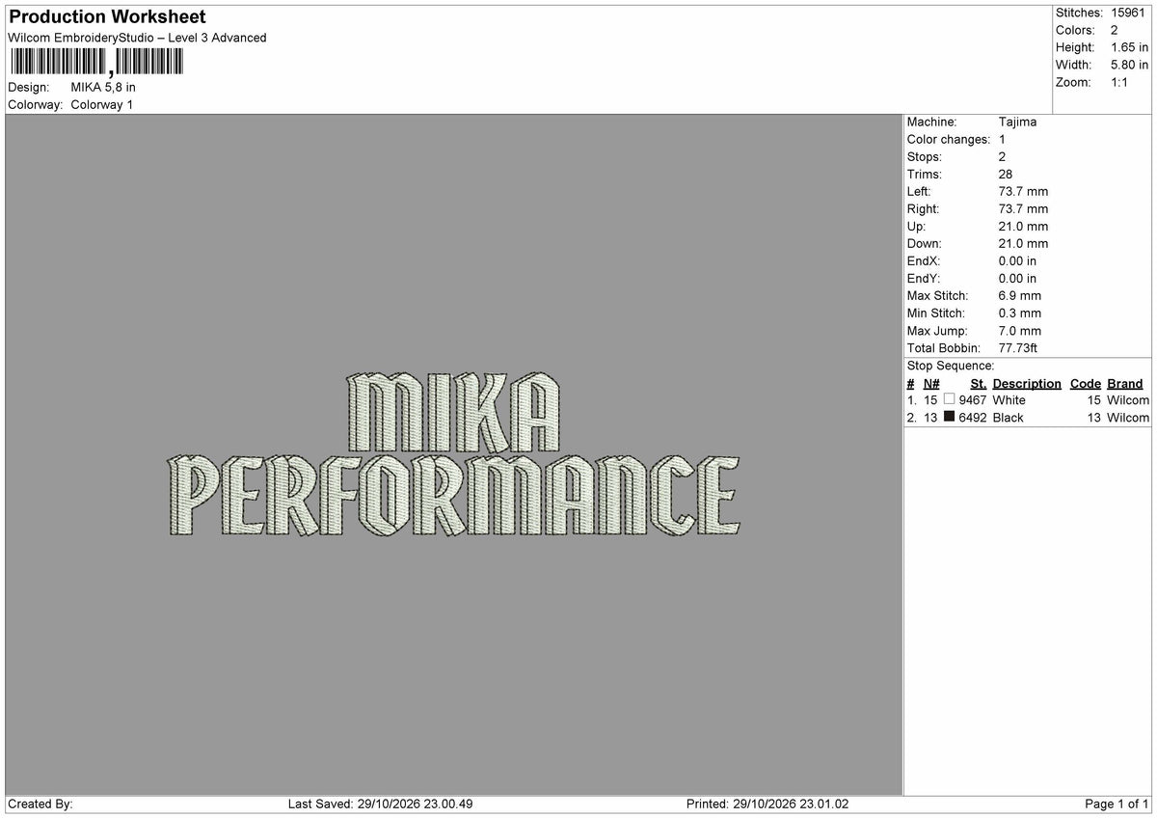The width and height of the screenshot is (1157, 818).
Task: Click the EndX value 0.00 in
Action: coord(1018,261)
